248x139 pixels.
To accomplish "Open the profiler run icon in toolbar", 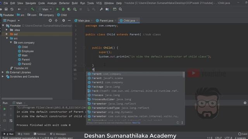I will coord(75,9).
